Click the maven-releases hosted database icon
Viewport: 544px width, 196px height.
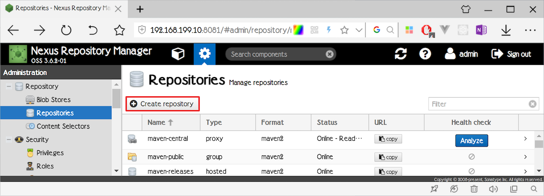(132, 172)
